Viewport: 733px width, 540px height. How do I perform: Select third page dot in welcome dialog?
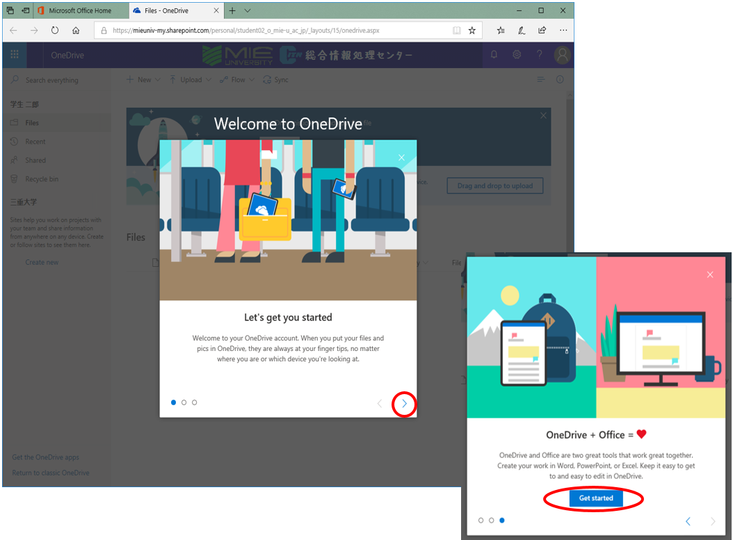pos(195,402)
